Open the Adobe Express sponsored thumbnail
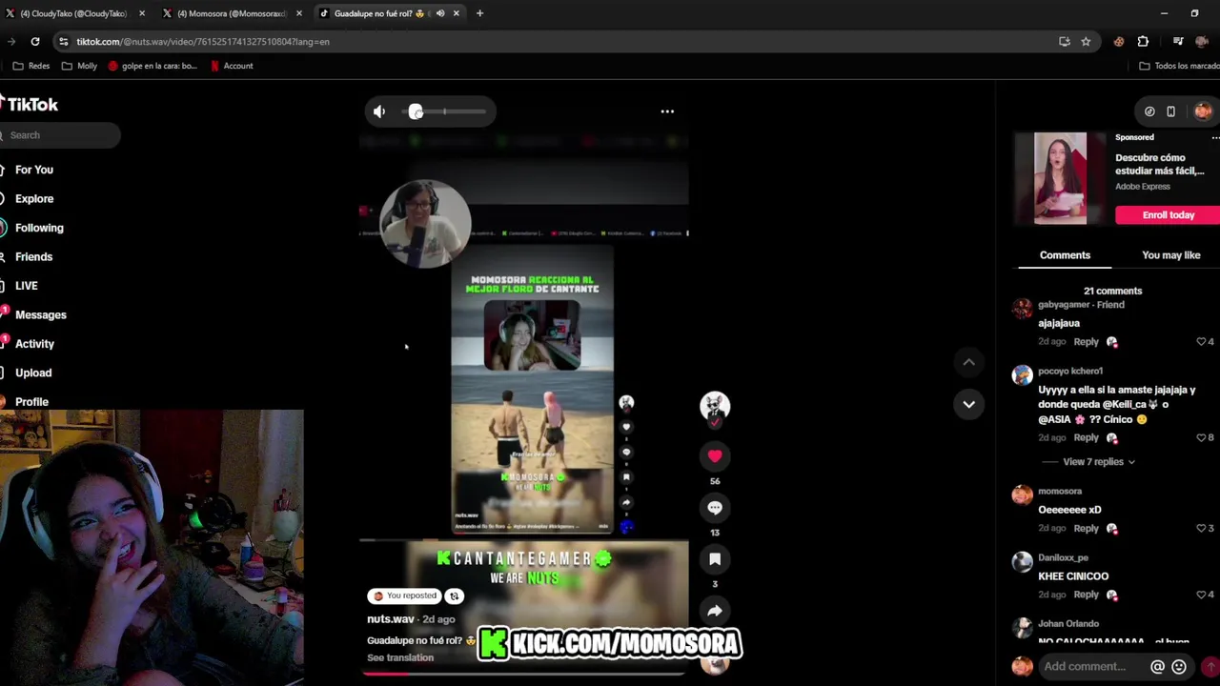 click(1060, 179)
